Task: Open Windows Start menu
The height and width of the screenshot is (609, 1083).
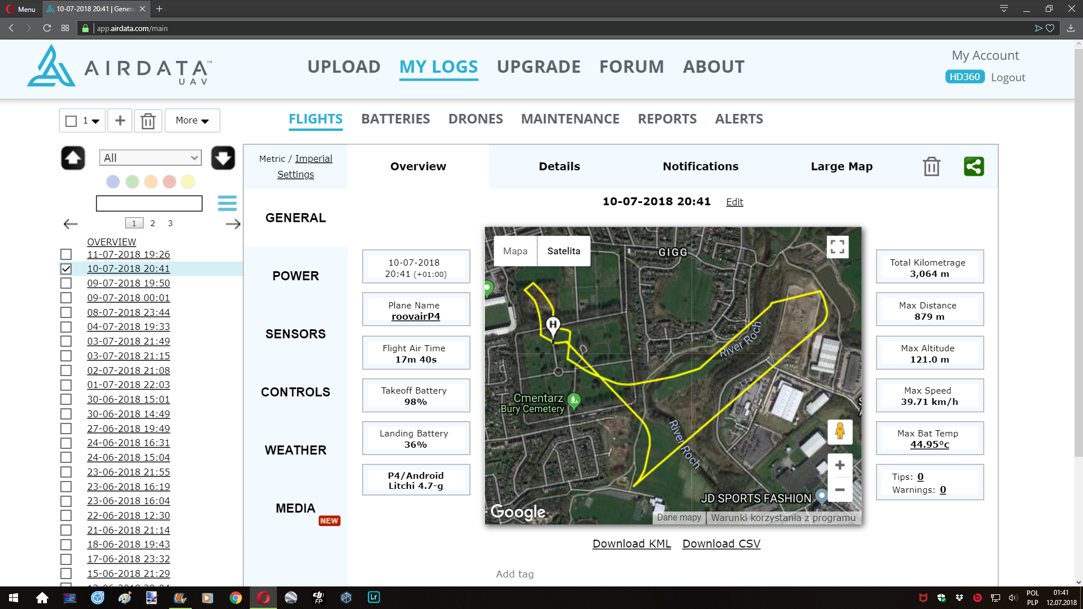Action: coord(14,598)
